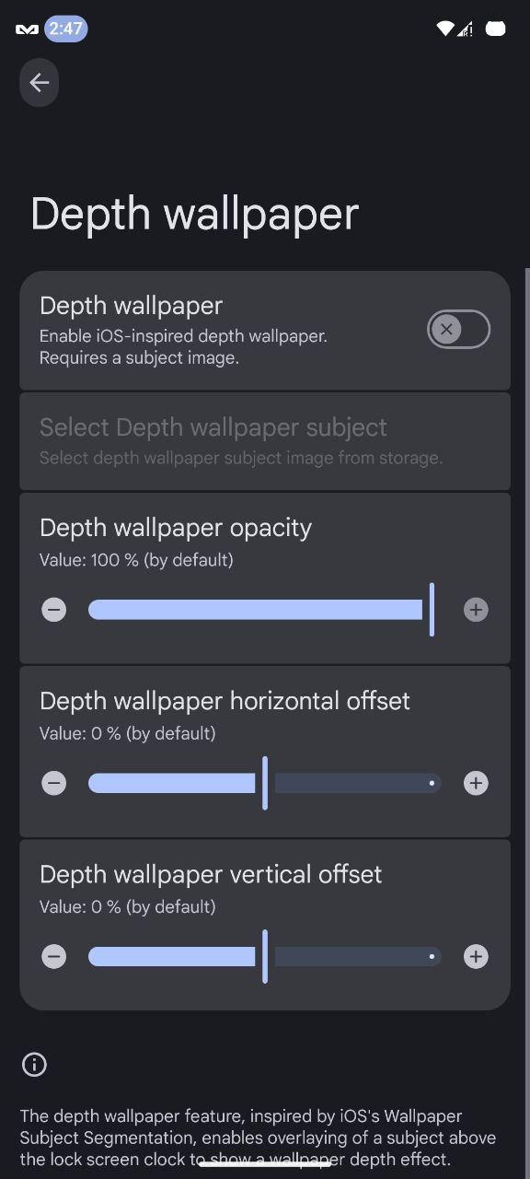Image resolution: width=530 pixels, height=1179 pixels.
Task: Click minus icon for horizontal offset
Action: click(54, 783)
